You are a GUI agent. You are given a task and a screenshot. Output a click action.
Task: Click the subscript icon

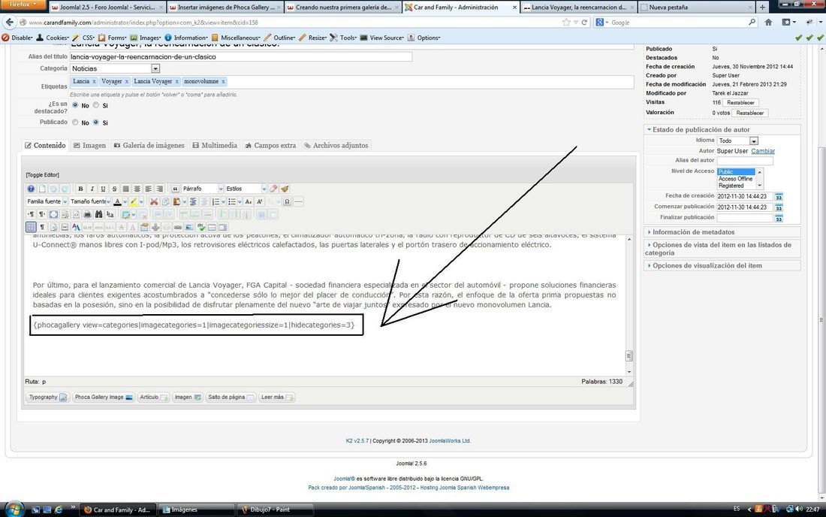click(x=248, y=201)
